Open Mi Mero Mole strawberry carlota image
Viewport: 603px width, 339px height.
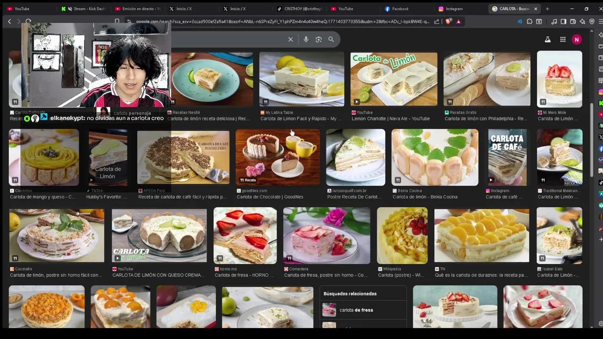(560, 79)
